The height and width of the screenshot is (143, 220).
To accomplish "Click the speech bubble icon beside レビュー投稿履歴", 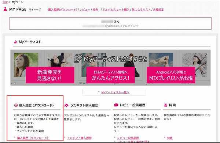I will click(x=116, y=105).
